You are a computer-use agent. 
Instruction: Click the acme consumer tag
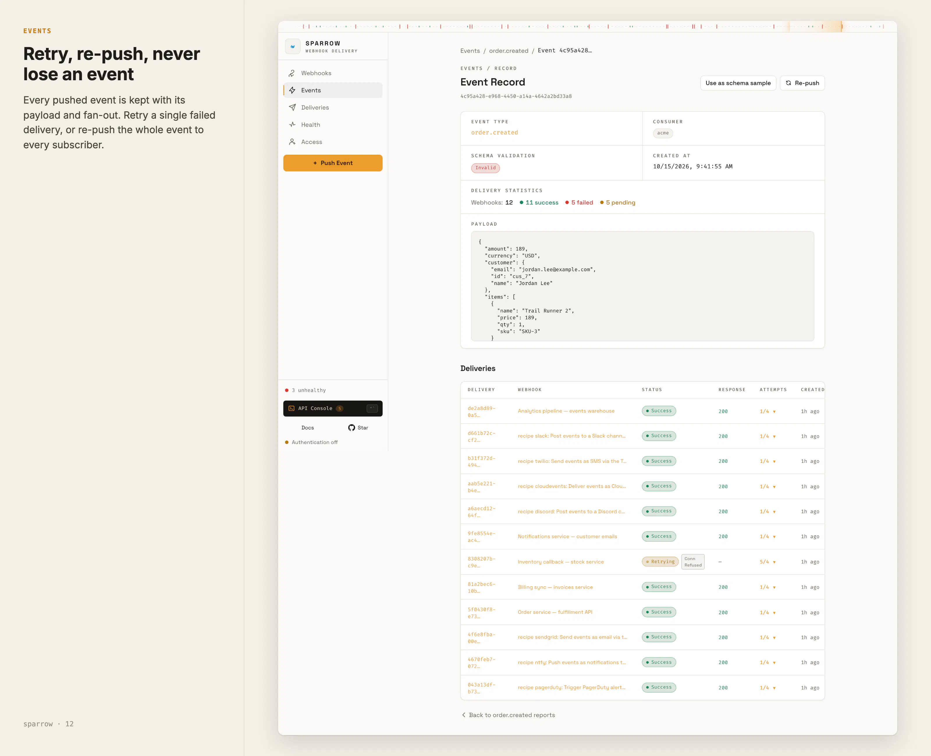tap(663, 133)
